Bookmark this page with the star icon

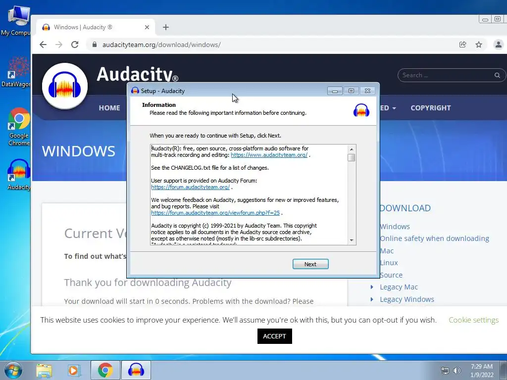click(x=479, y=45)
